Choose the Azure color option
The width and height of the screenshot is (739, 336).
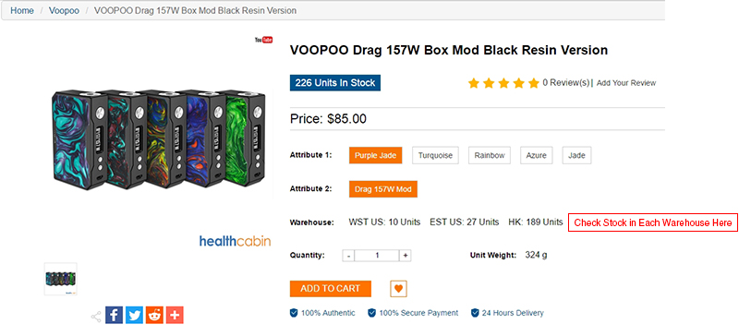click(537, 155)
